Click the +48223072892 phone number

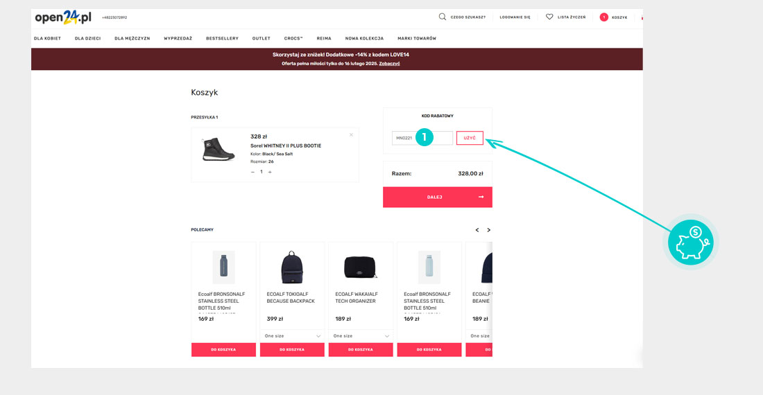click(114, 17)
